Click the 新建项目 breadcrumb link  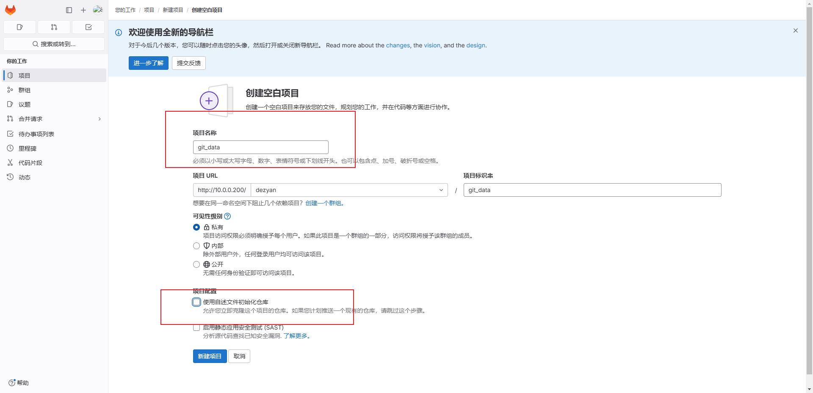coord(173,10)
